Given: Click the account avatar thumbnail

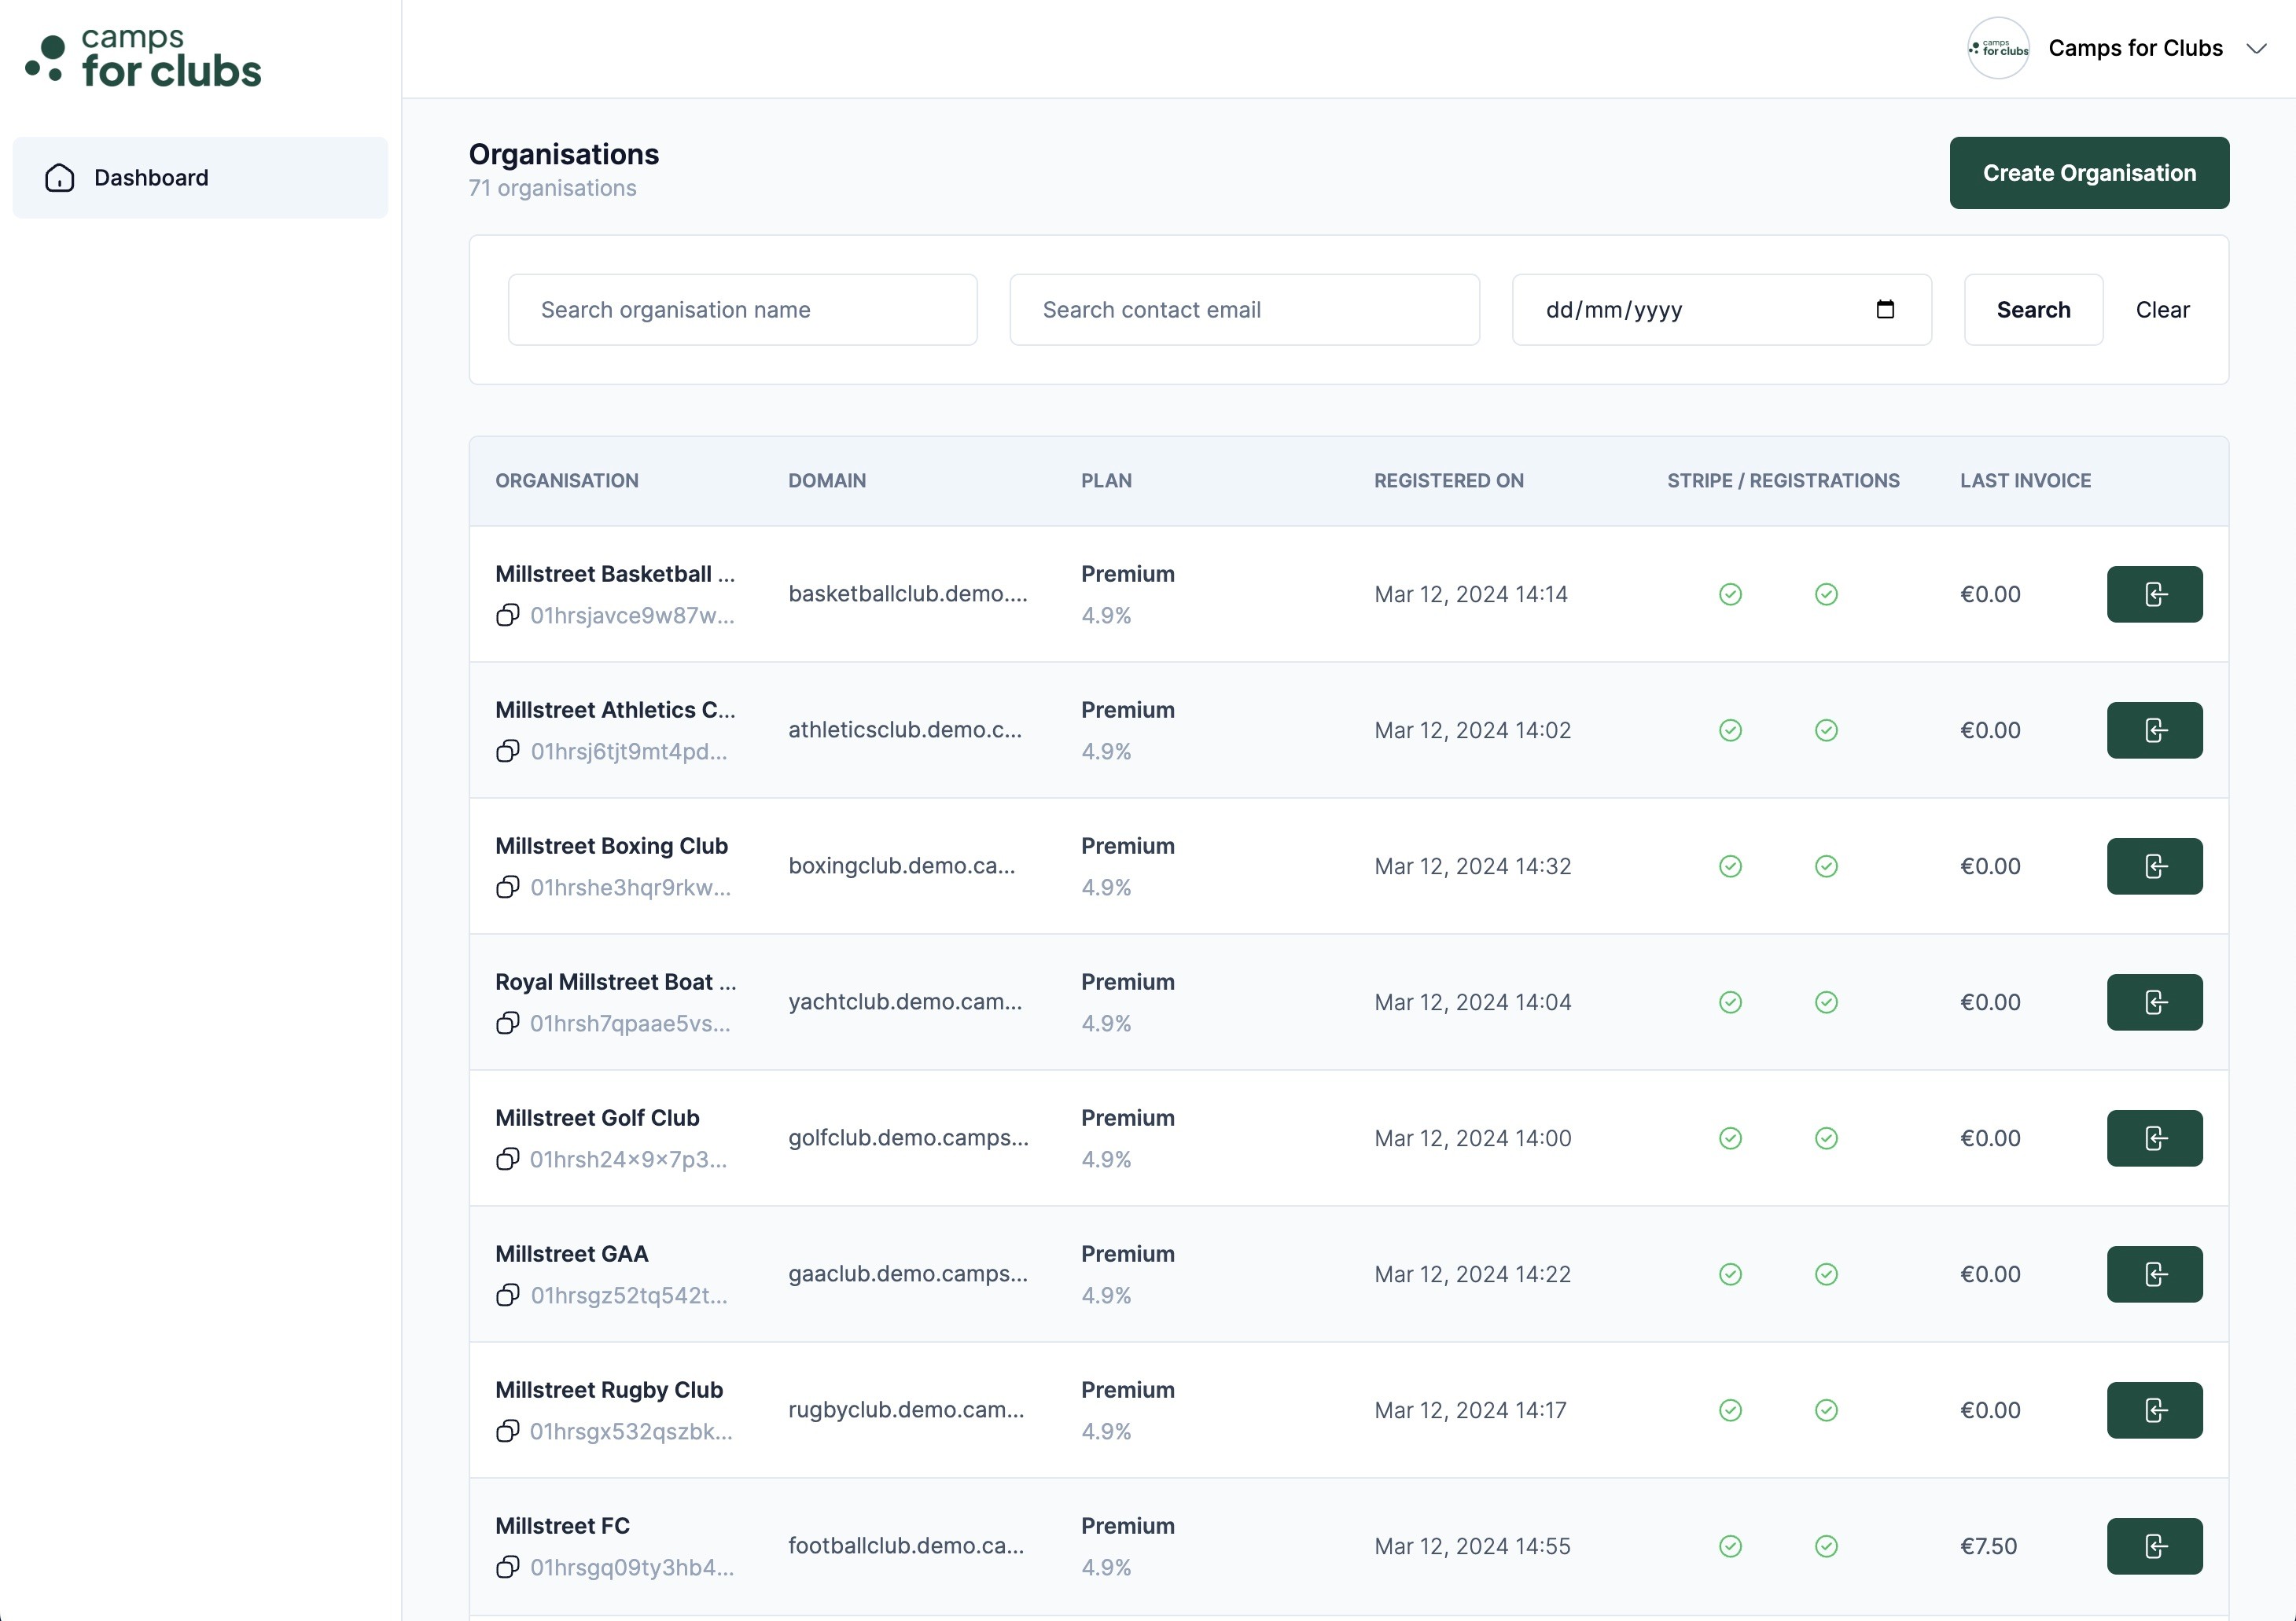Looking at the screenshot, I should [x=1997, y=48].
